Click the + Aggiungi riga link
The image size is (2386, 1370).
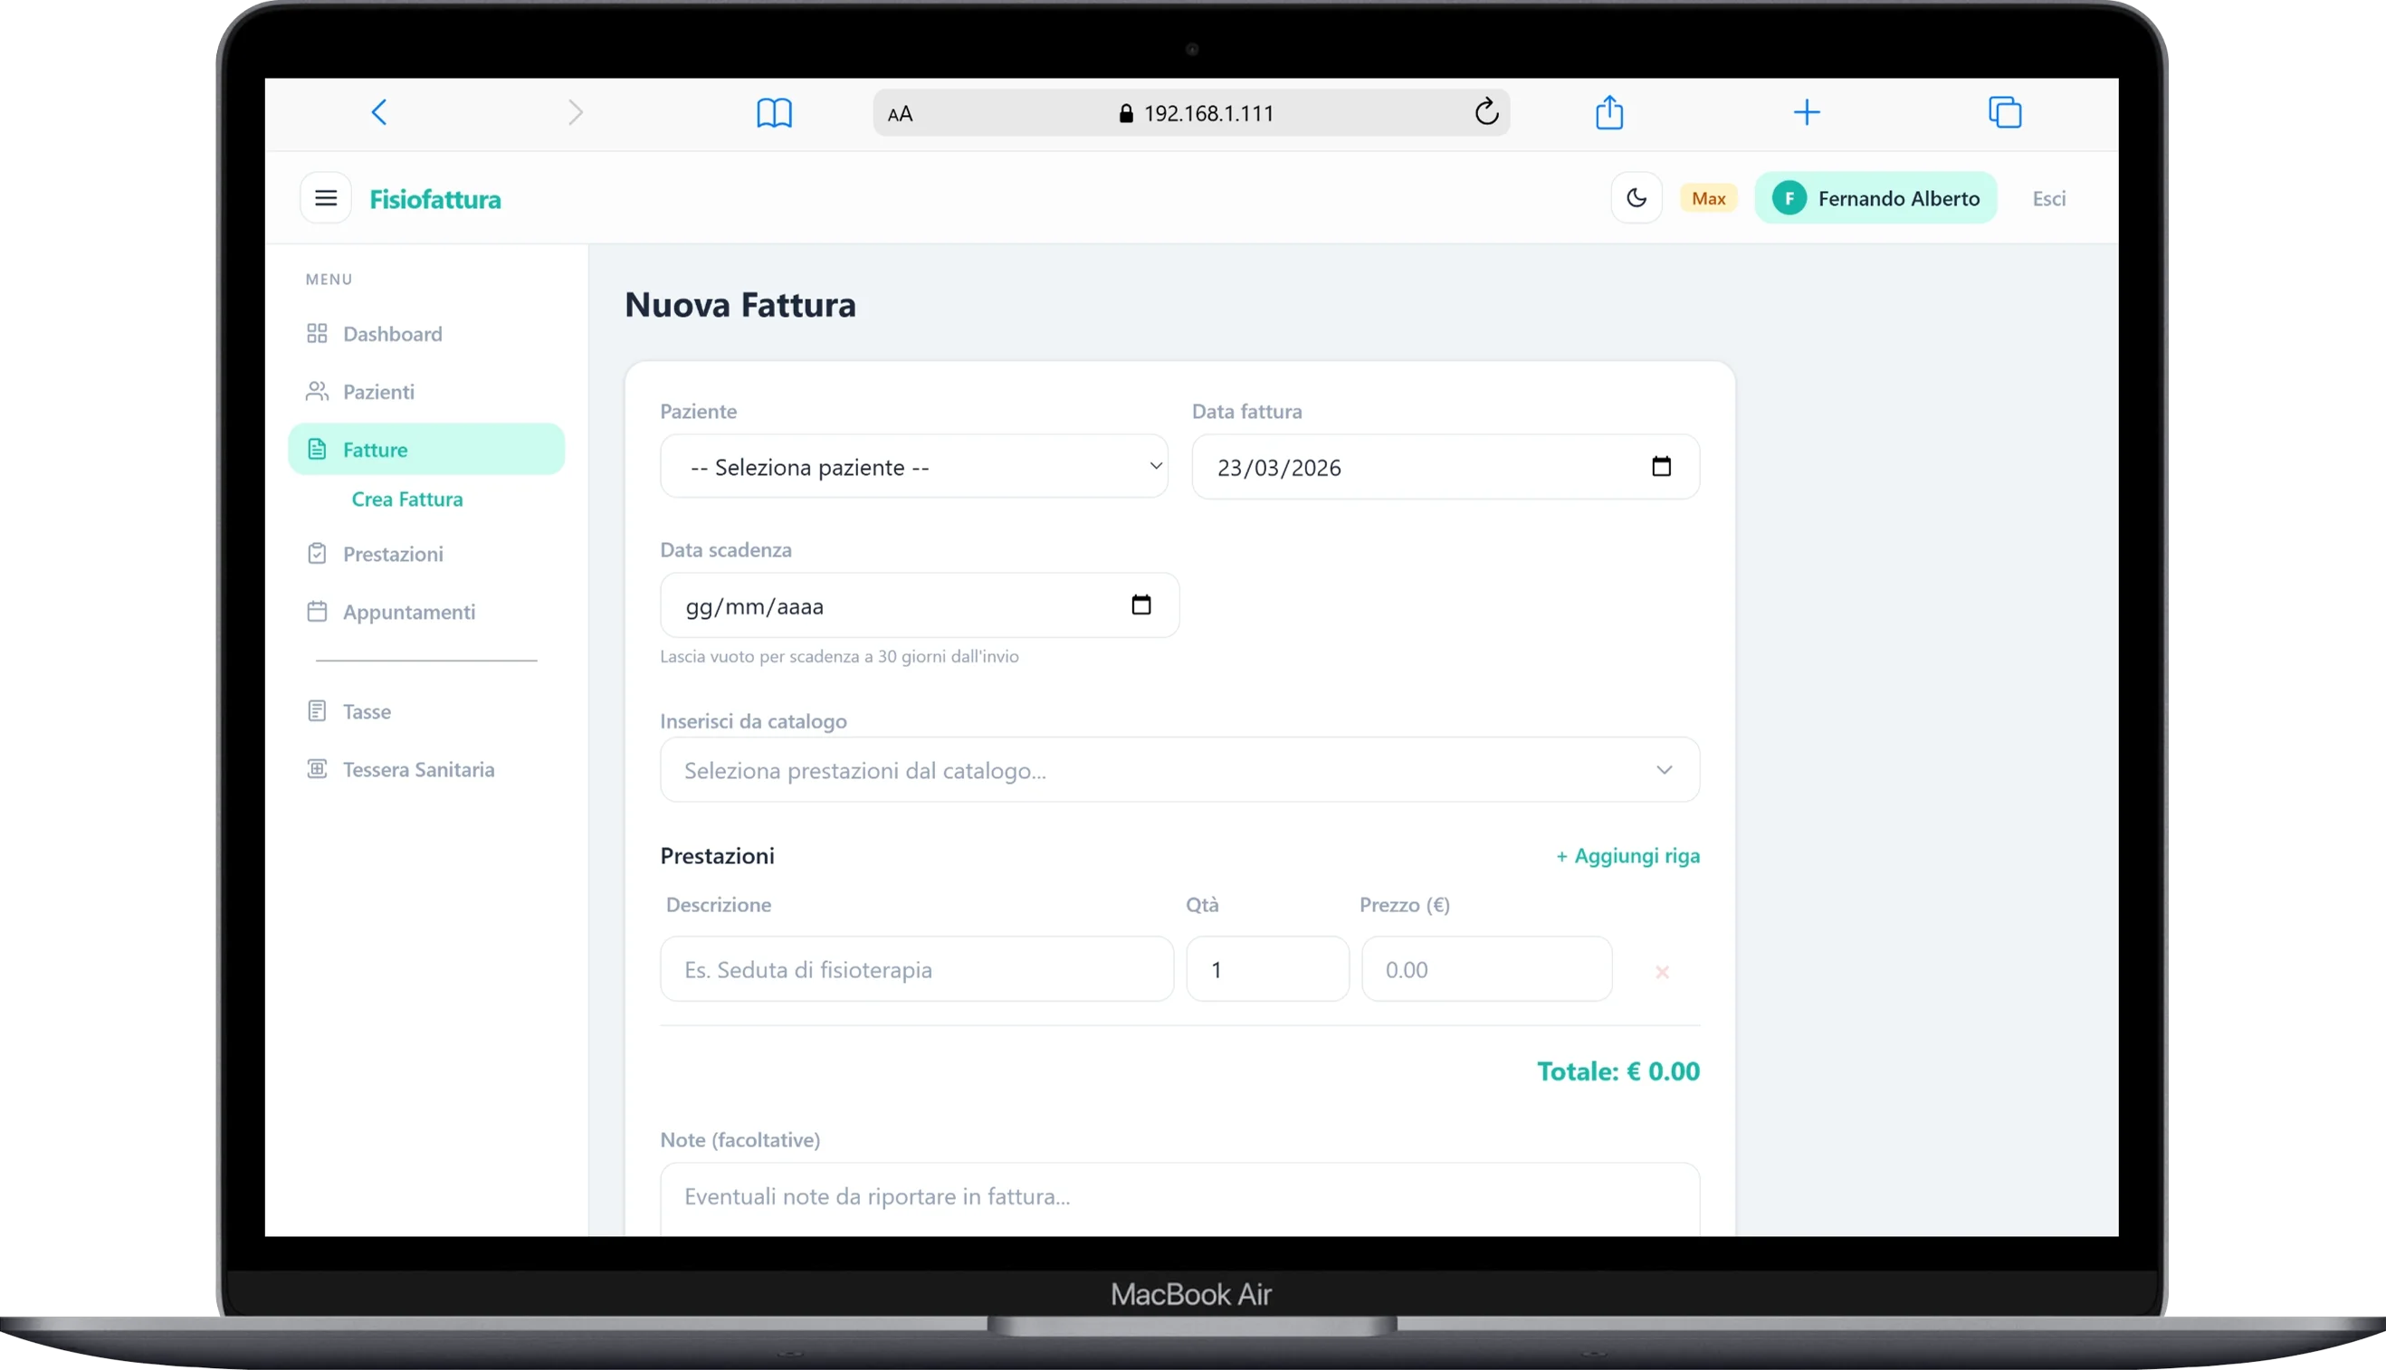(x=1627, y=856)
